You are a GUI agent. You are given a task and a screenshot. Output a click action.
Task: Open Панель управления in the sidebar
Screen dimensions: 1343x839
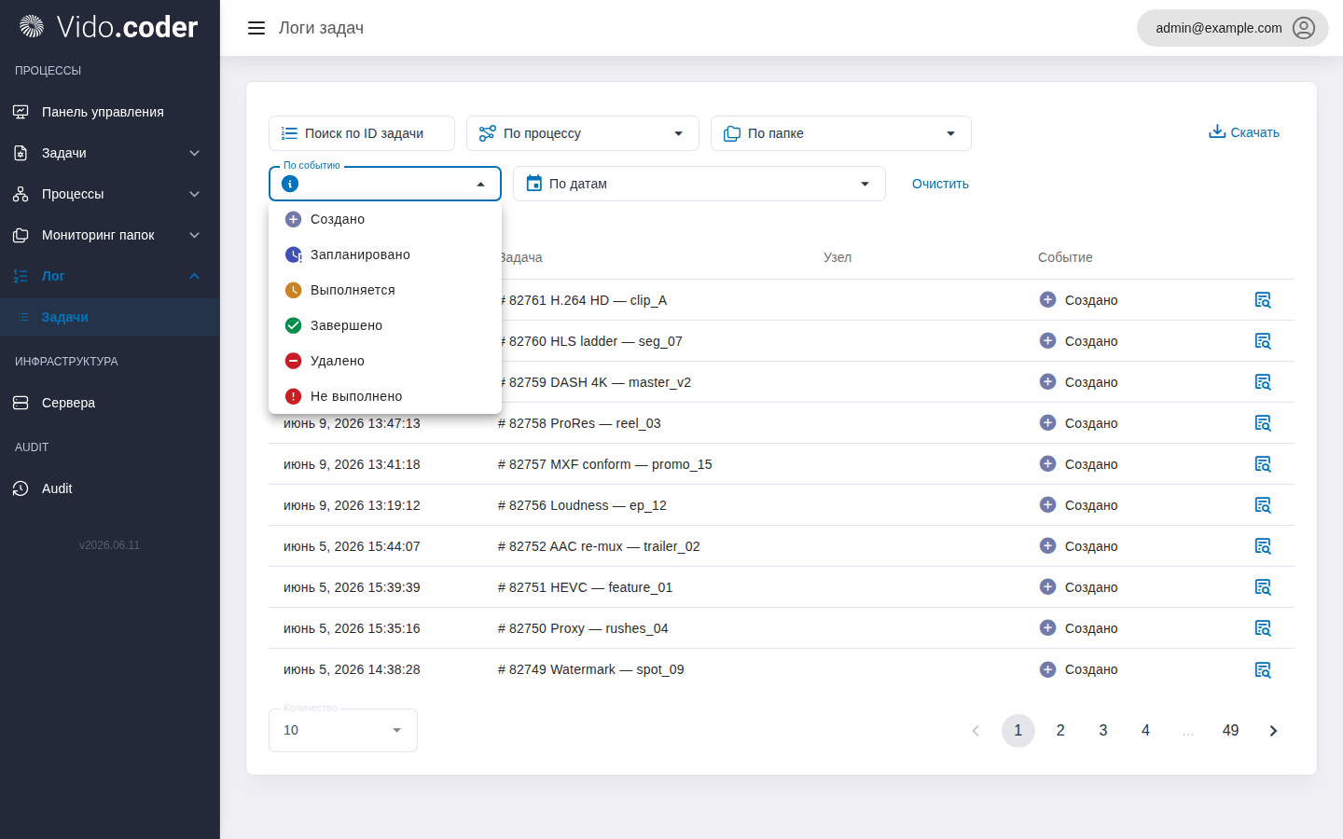(x=110, y=112)
